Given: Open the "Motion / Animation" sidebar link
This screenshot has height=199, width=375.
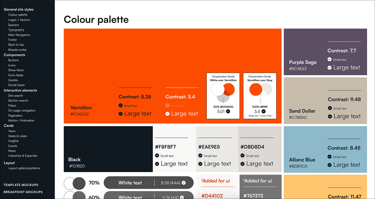Looking at the screenshot, I should [21, 120].
